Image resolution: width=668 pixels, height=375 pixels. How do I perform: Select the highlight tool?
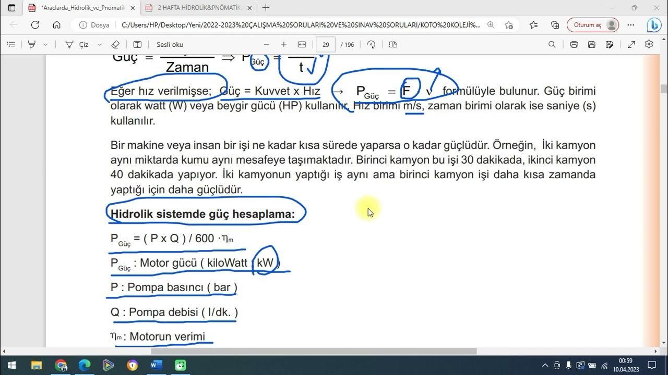tap(32, 45)
